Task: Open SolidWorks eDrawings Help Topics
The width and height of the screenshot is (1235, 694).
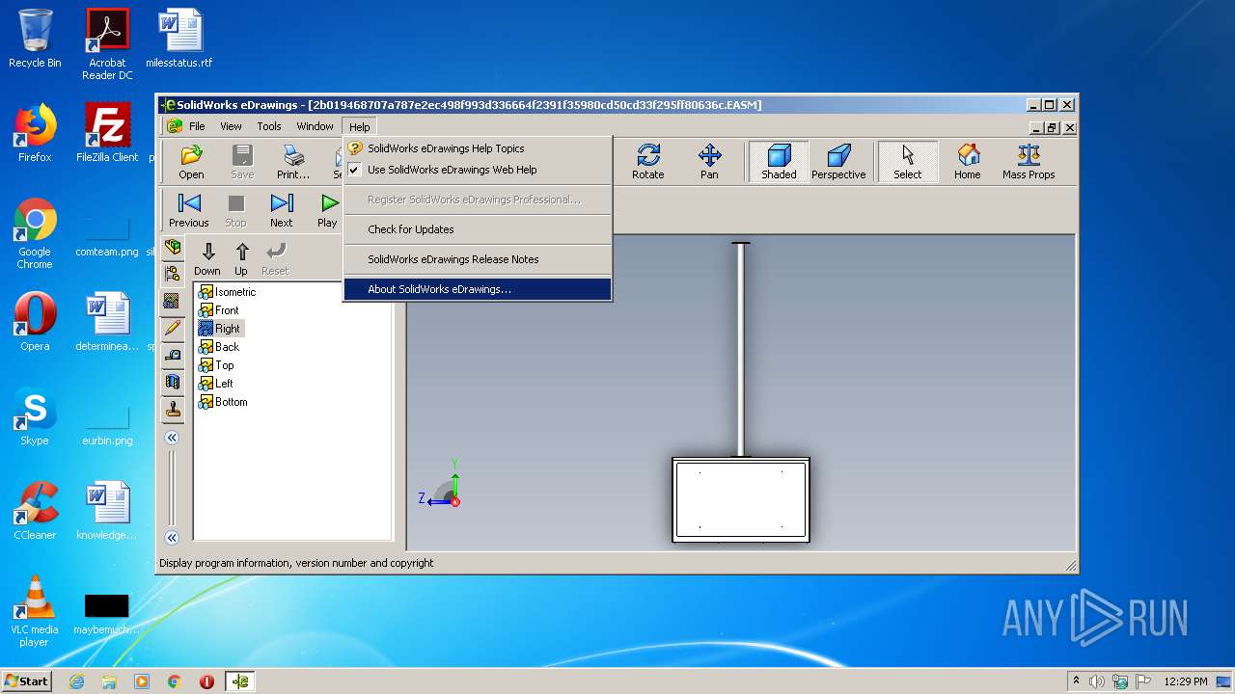Action: point(478,148)
